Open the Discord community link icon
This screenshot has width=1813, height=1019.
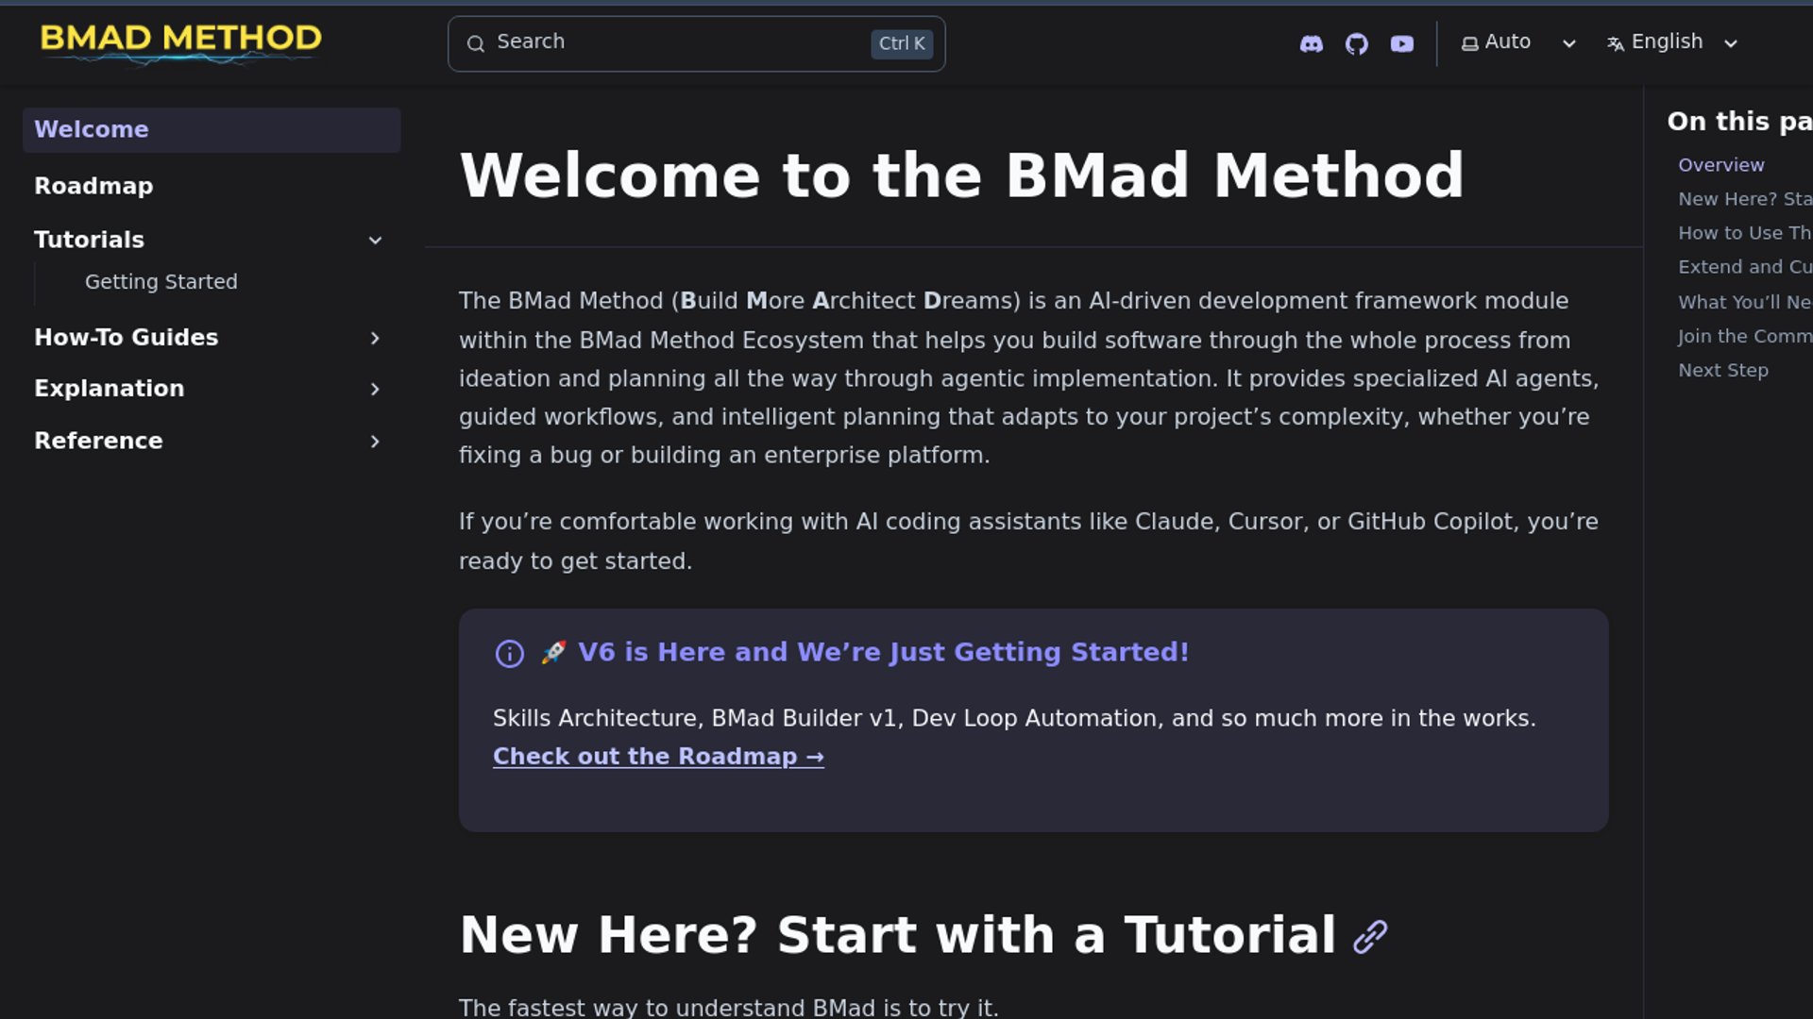click(1311, 44)
